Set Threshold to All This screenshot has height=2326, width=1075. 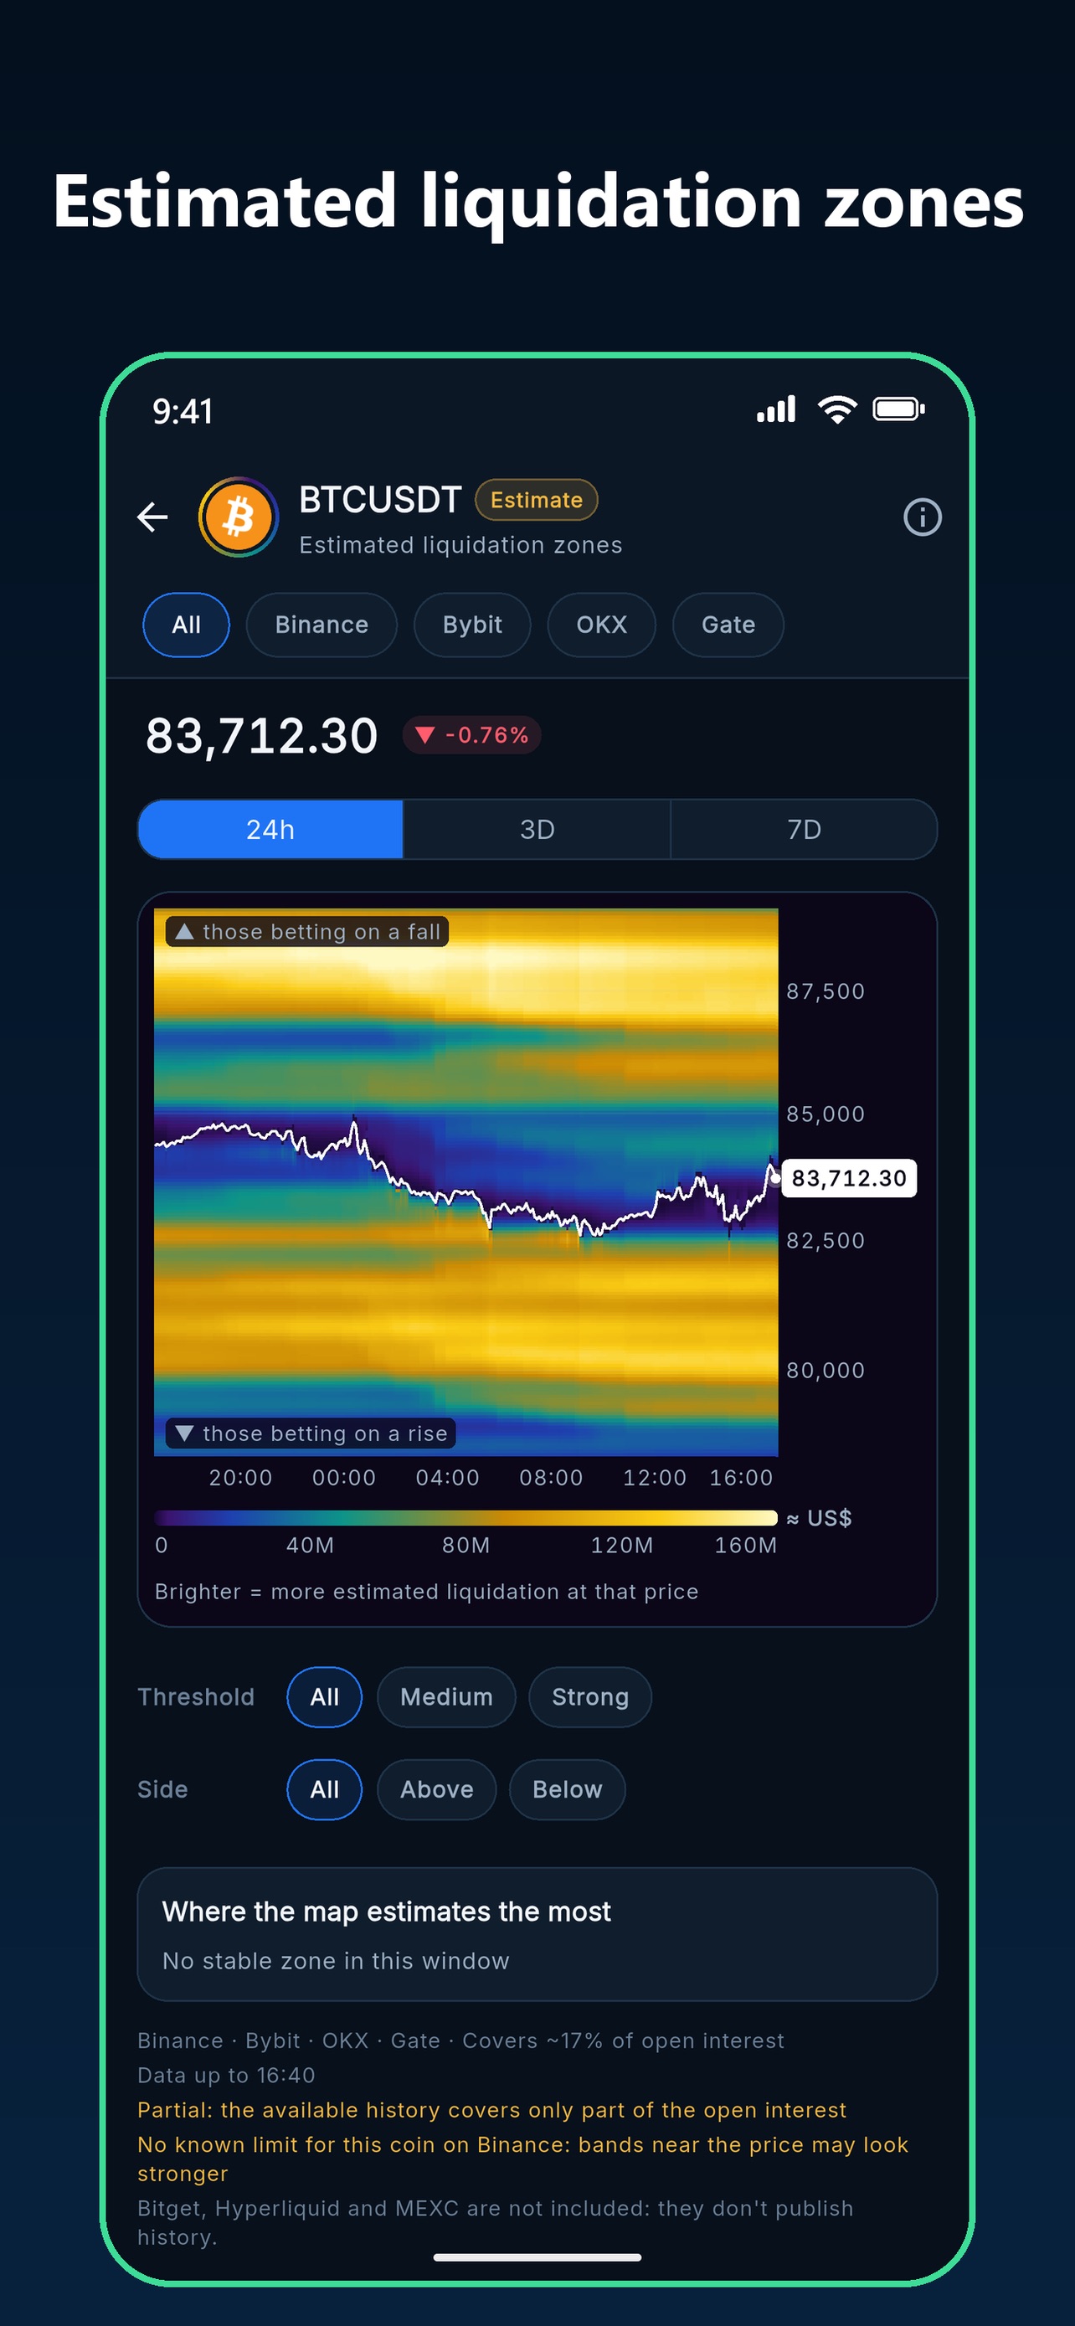[x=324, y=1697]
